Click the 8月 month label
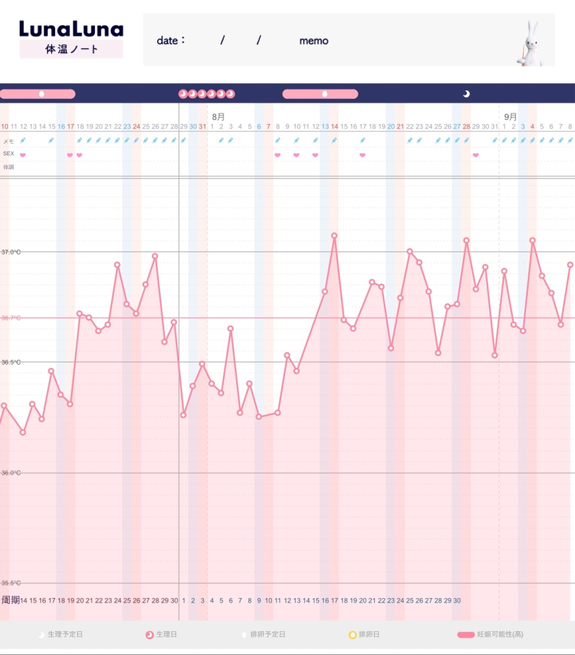 [x=218, y=117]
